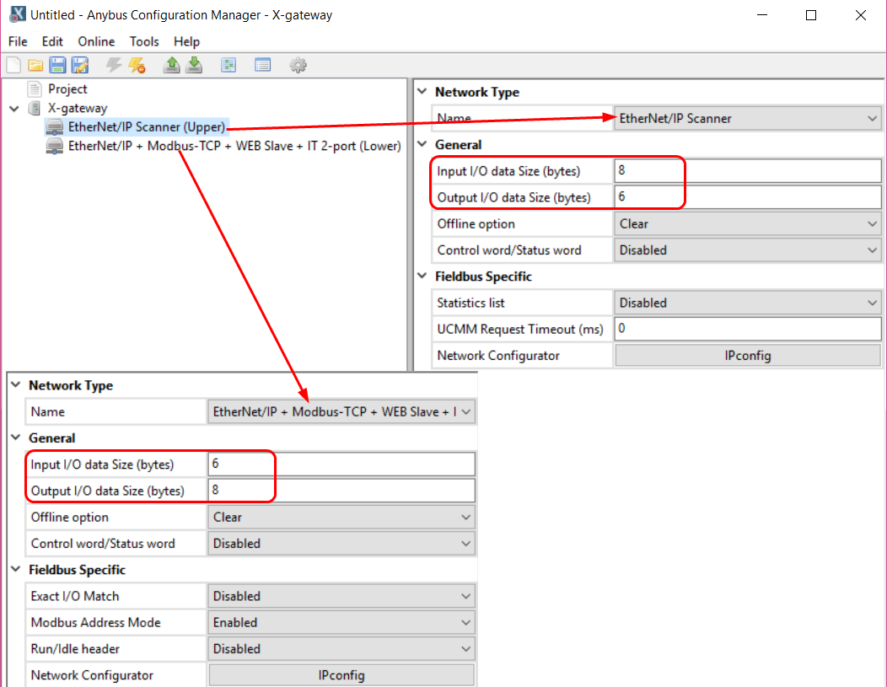The height and width of the screenshot is (687, 887).
Task: Open the Modbus Address Mode dropdown
Action: coord(341,623)
